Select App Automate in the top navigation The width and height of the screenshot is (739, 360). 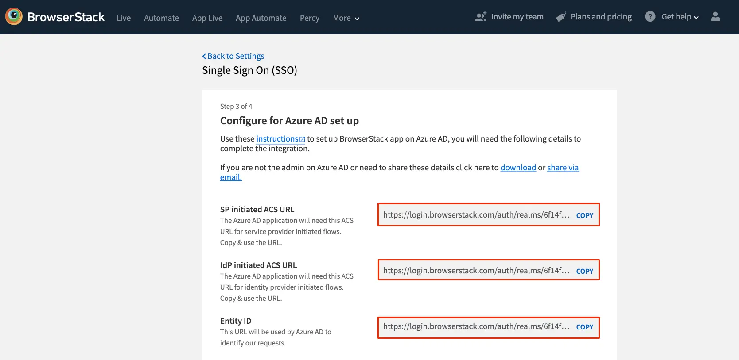261,18
